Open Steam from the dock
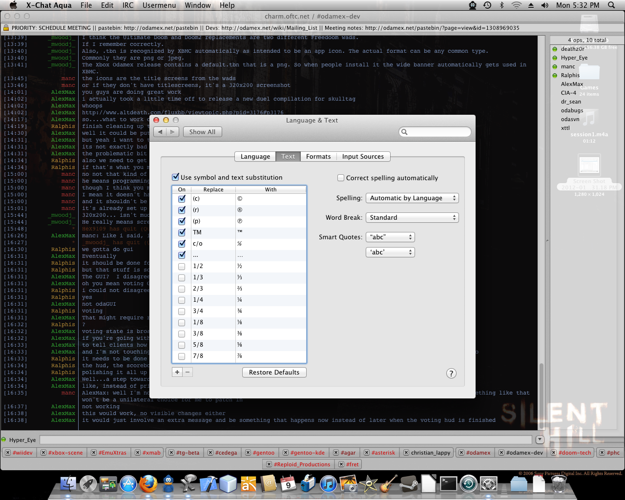This screenshot has width=625, height=500. coord(408,484)
